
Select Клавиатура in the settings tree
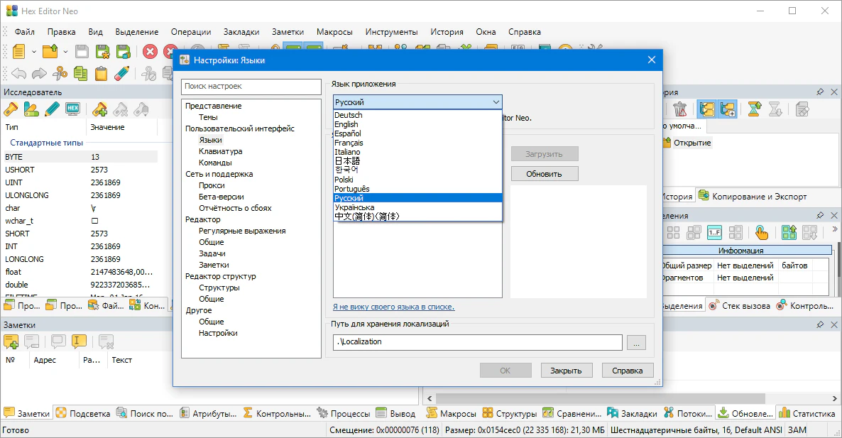click(220, 151)
